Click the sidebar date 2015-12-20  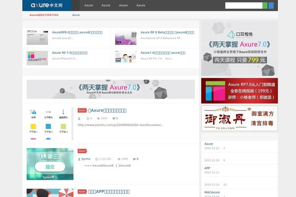point(212,161)
